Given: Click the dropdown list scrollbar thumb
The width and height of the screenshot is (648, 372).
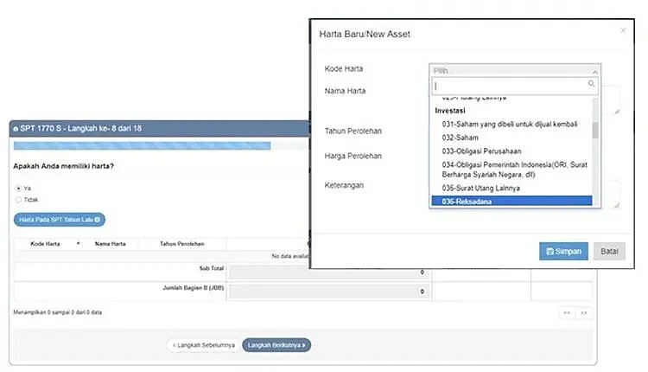Looking at the screenshot, I should click(x=595, y=131).
